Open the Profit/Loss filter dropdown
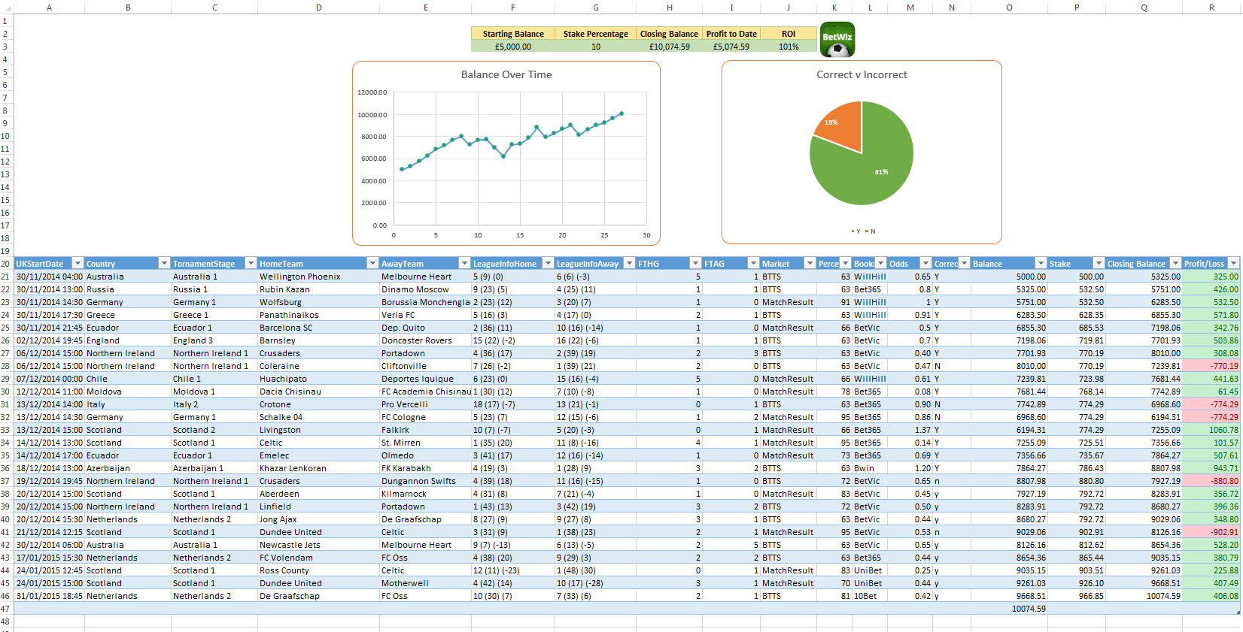 click(1233, 264)
